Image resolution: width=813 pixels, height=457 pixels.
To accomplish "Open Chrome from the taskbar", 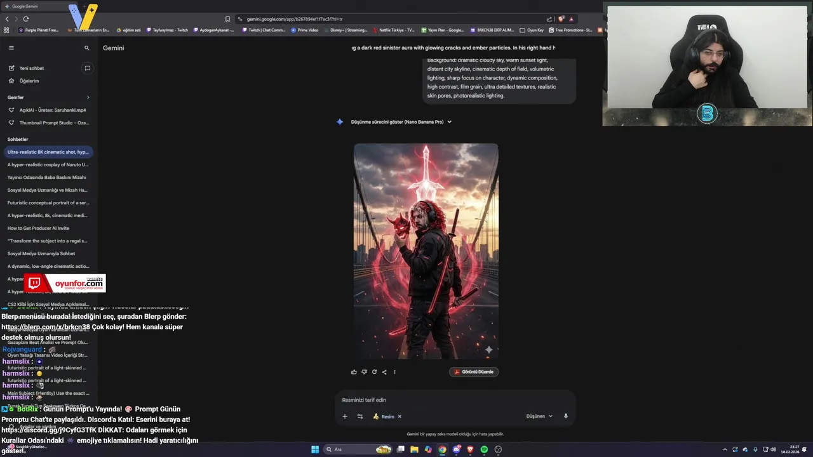I will [x=442, y=449].
